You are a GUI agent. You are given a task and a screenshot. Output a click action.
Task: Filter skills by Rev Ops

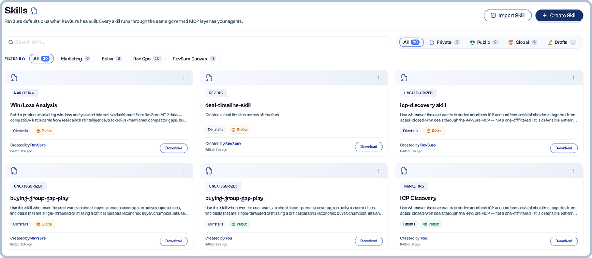147,59
